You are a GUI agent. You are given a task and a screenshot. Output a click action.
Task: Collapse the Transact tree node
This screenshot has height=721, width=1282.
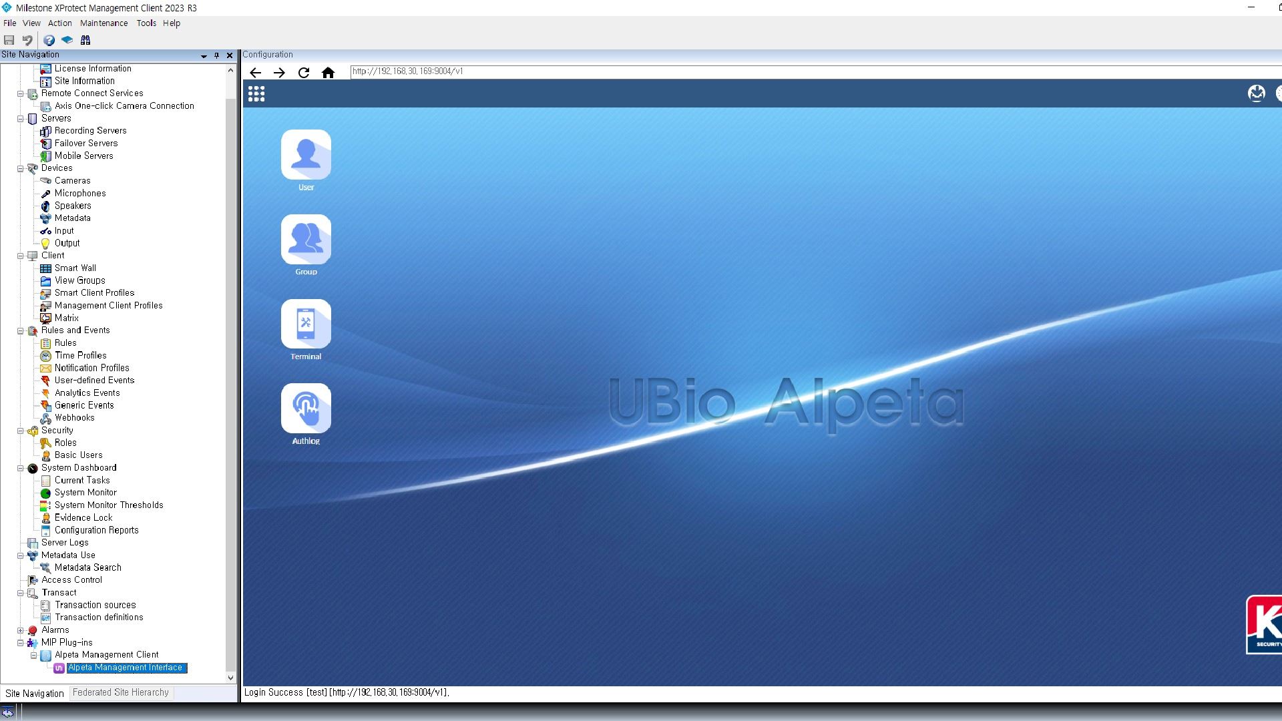(x=21, y=593)
